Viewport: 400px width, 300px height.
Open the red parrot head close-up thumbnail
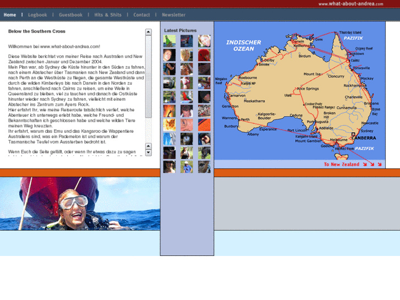(204, 55)
